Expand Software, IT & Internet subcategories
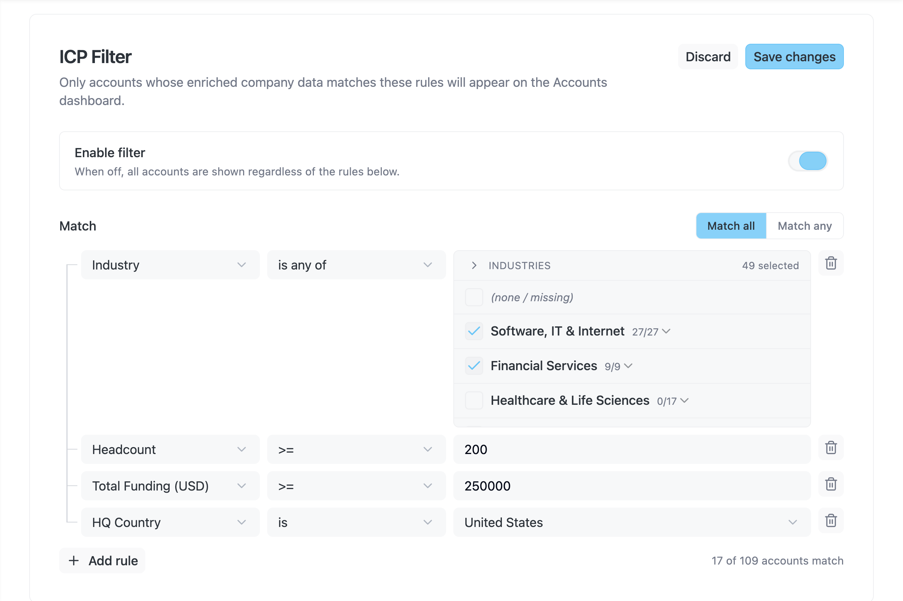 pos(666,331)
